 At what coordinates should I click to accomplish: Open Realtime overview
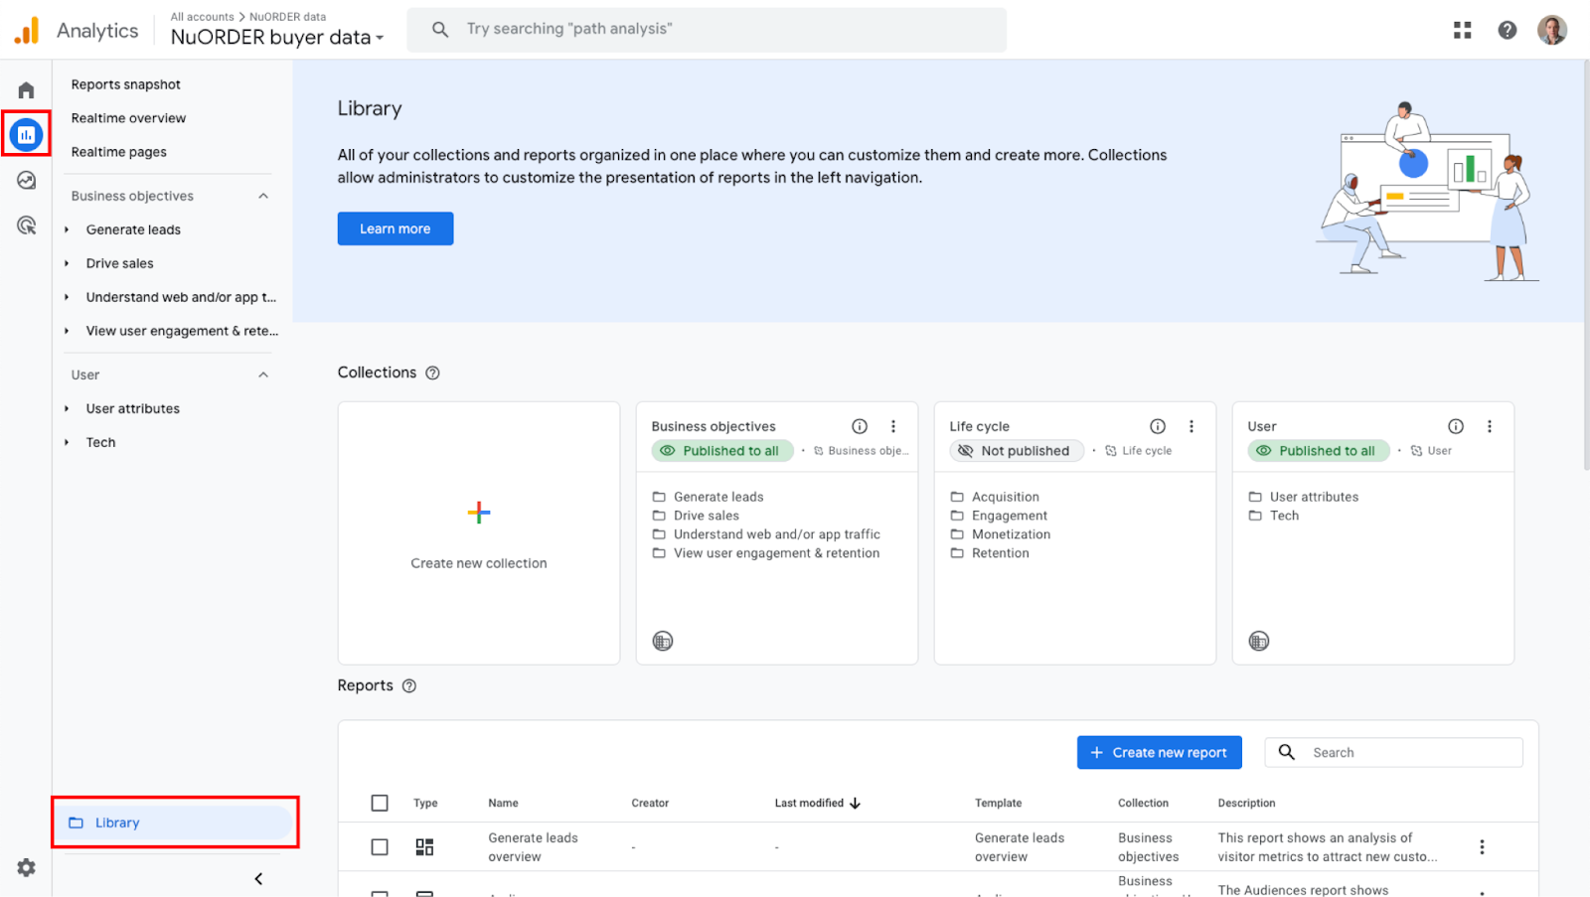(128, 118)
